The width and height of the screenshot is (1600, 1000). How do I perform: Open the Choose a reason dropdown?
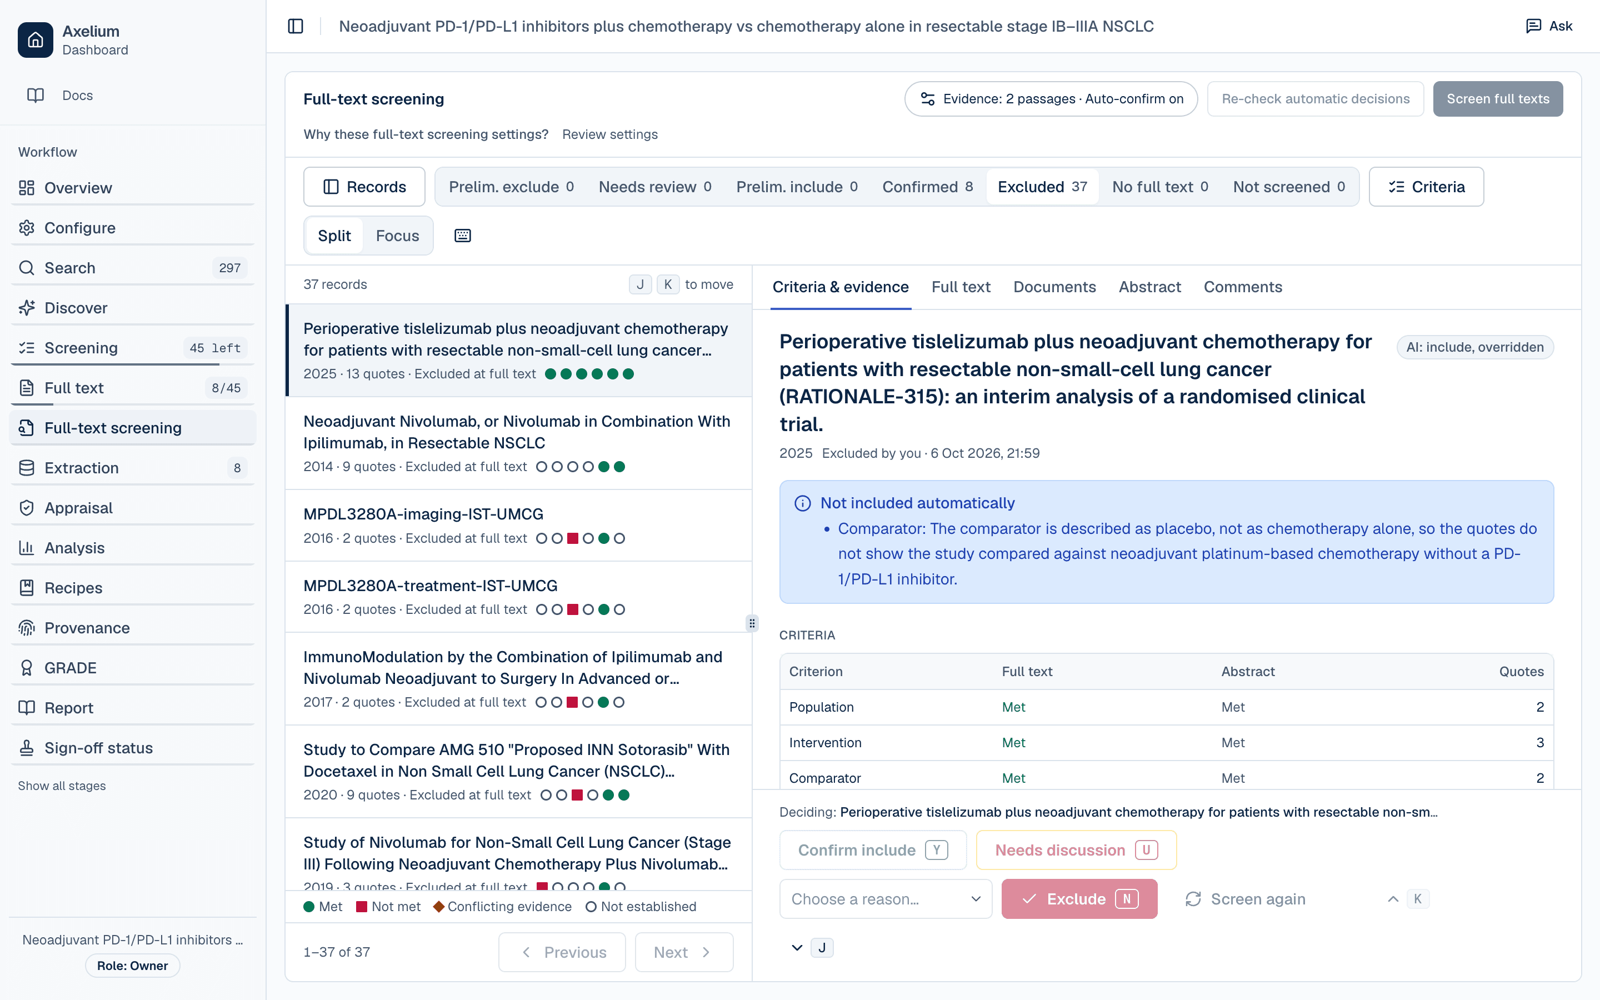tap(886, 899)
